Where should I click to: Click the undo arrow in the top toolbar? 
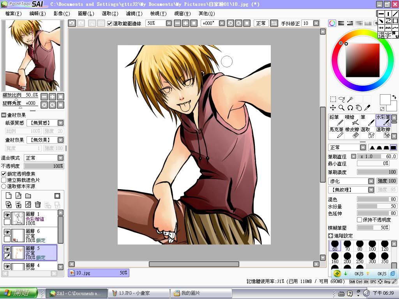pyautogui.click(x=72, y=23)
